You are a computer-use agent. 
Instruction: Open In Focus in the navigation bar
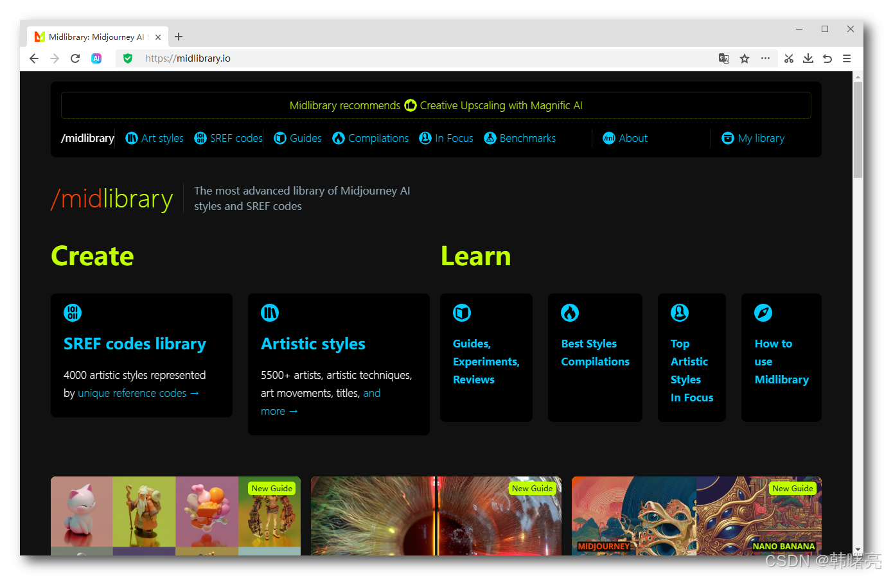446,138
